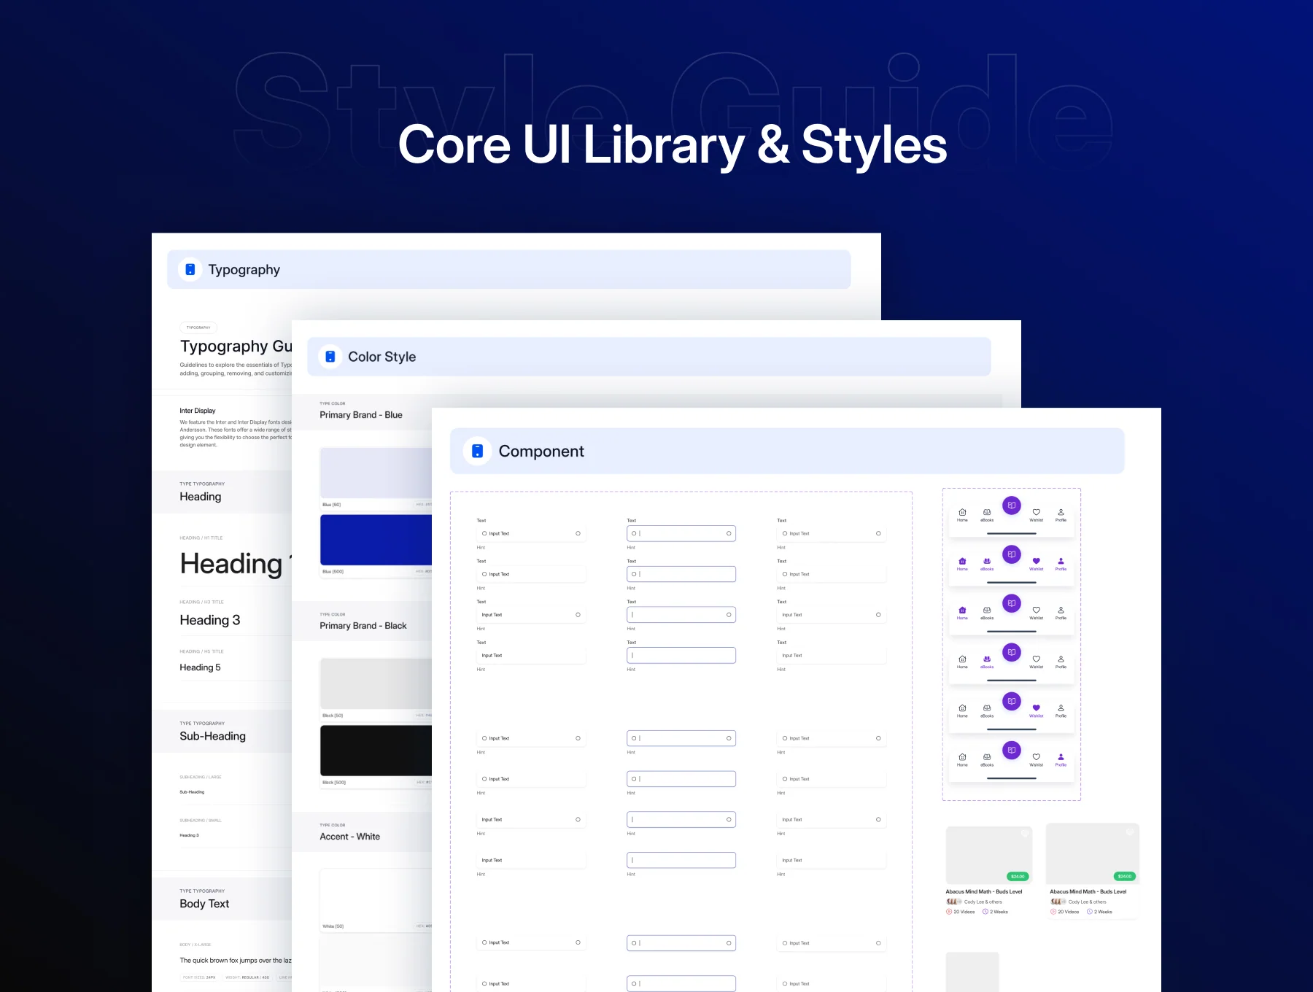Click the 'Primary Brand - Black' section label

click(363, 626)
